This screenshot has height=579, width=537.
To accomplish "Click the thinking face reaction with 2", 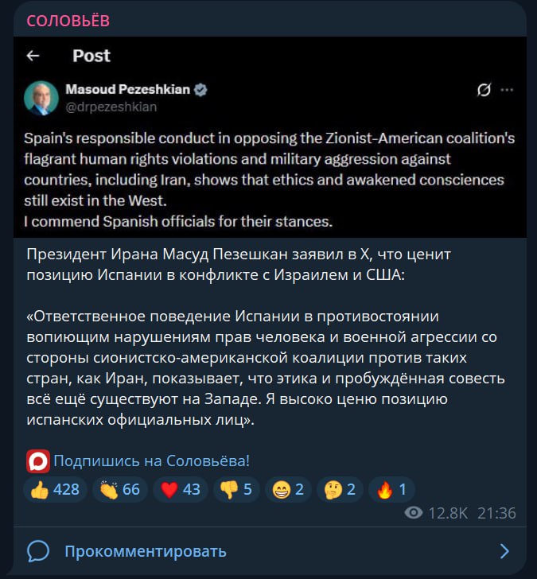I will [x=340, y=489].
